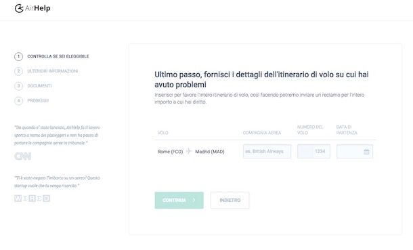
Task: Click the airplane icon between Rome and Madrid
Action: click(189, 151)
